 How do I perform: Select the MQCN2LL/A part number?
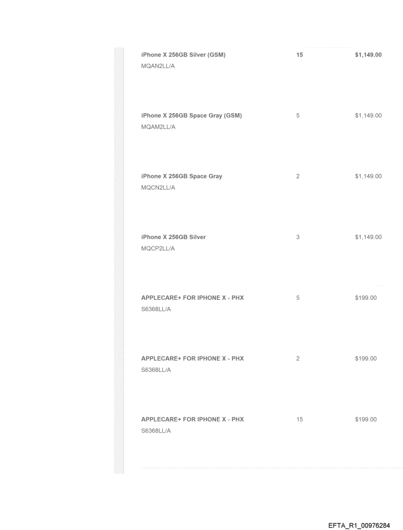158,188
